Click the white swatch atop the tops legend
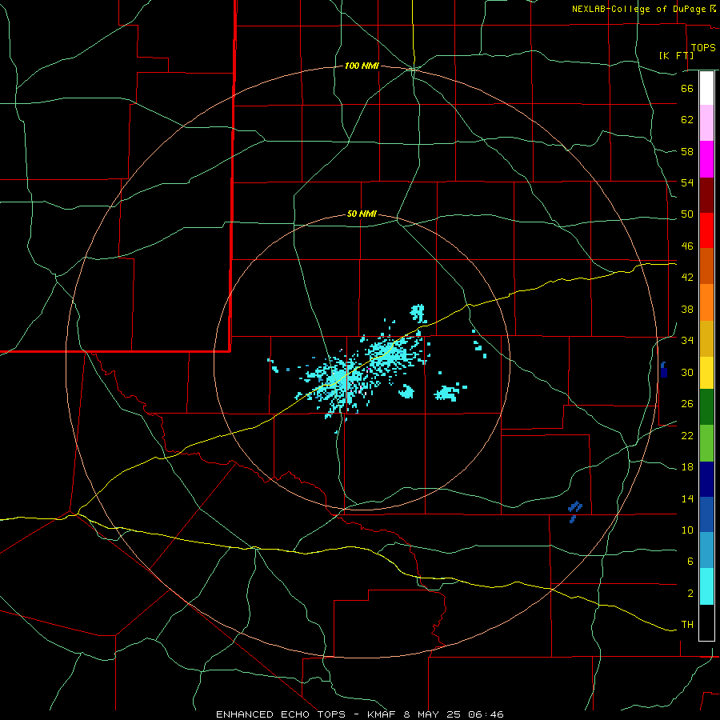The height and width of the screenshot is (720, 720). (706, 88)
